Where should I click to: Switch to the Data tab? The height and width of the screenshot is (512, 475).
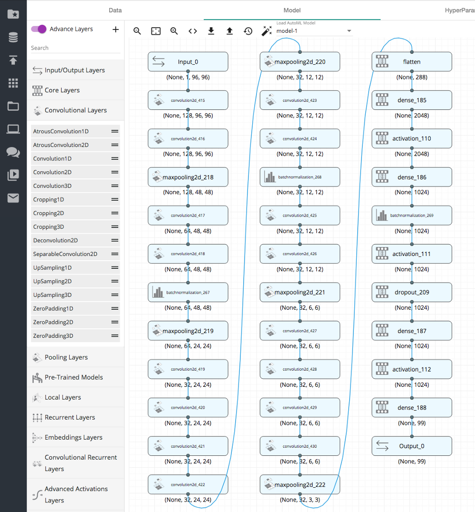point(115,10)
